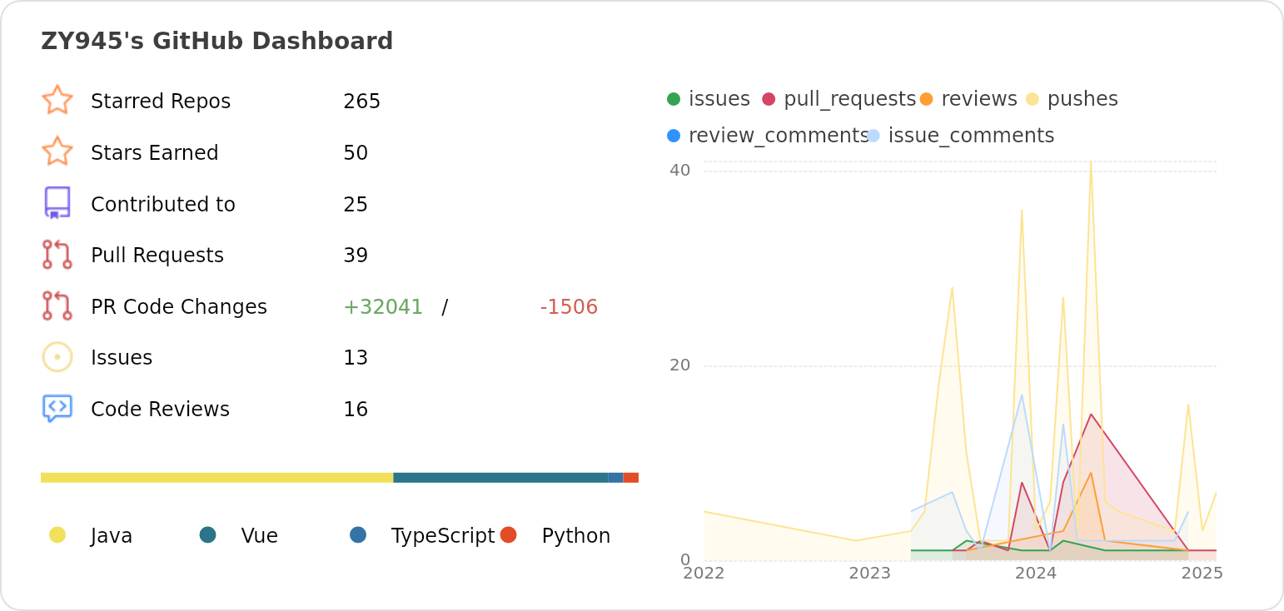Click the 20 y-axis label
1284x611 pixels.
679,365
